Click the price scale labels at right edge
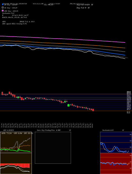 [129, 102]
